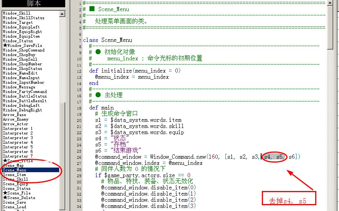The height and width of the screenshot is (211, 339).
Task: Select Window_EquipItem script entry
Action: (x=21, y=37)
